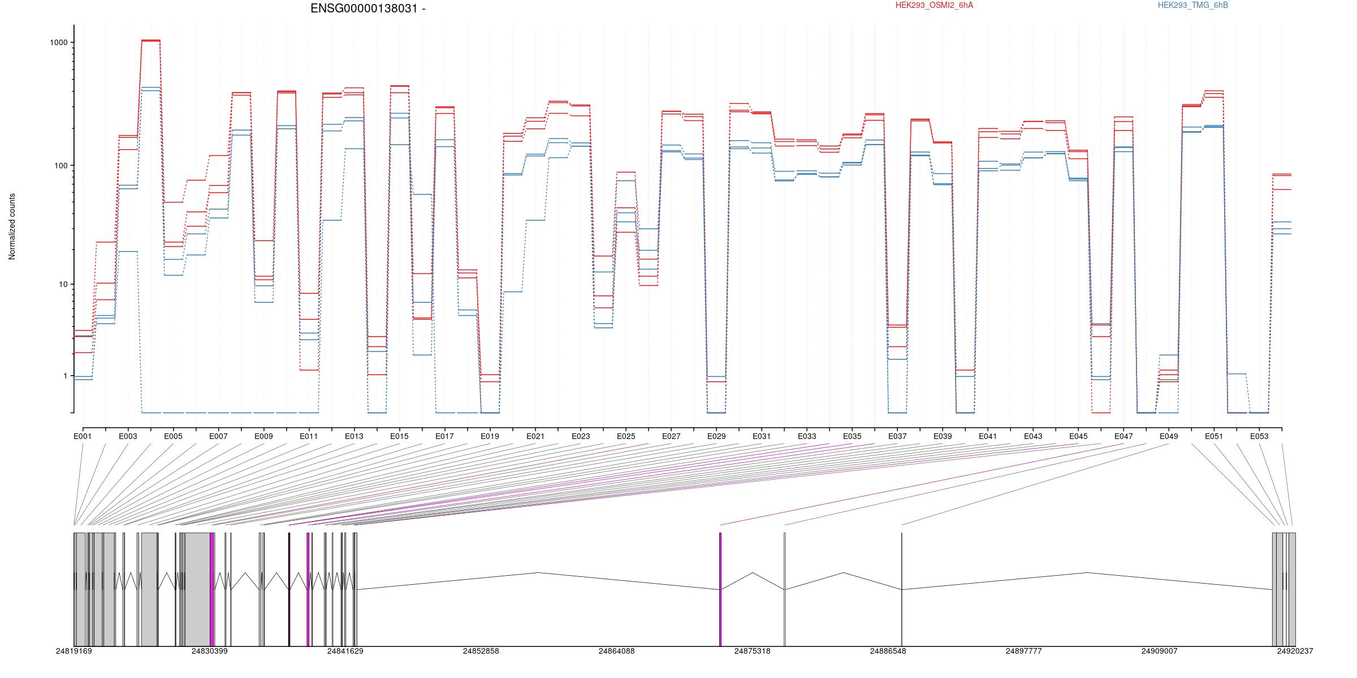The width and height of the screenshot is (1357, 678).
Task: Click exon label E029
Action: point(716,436)
